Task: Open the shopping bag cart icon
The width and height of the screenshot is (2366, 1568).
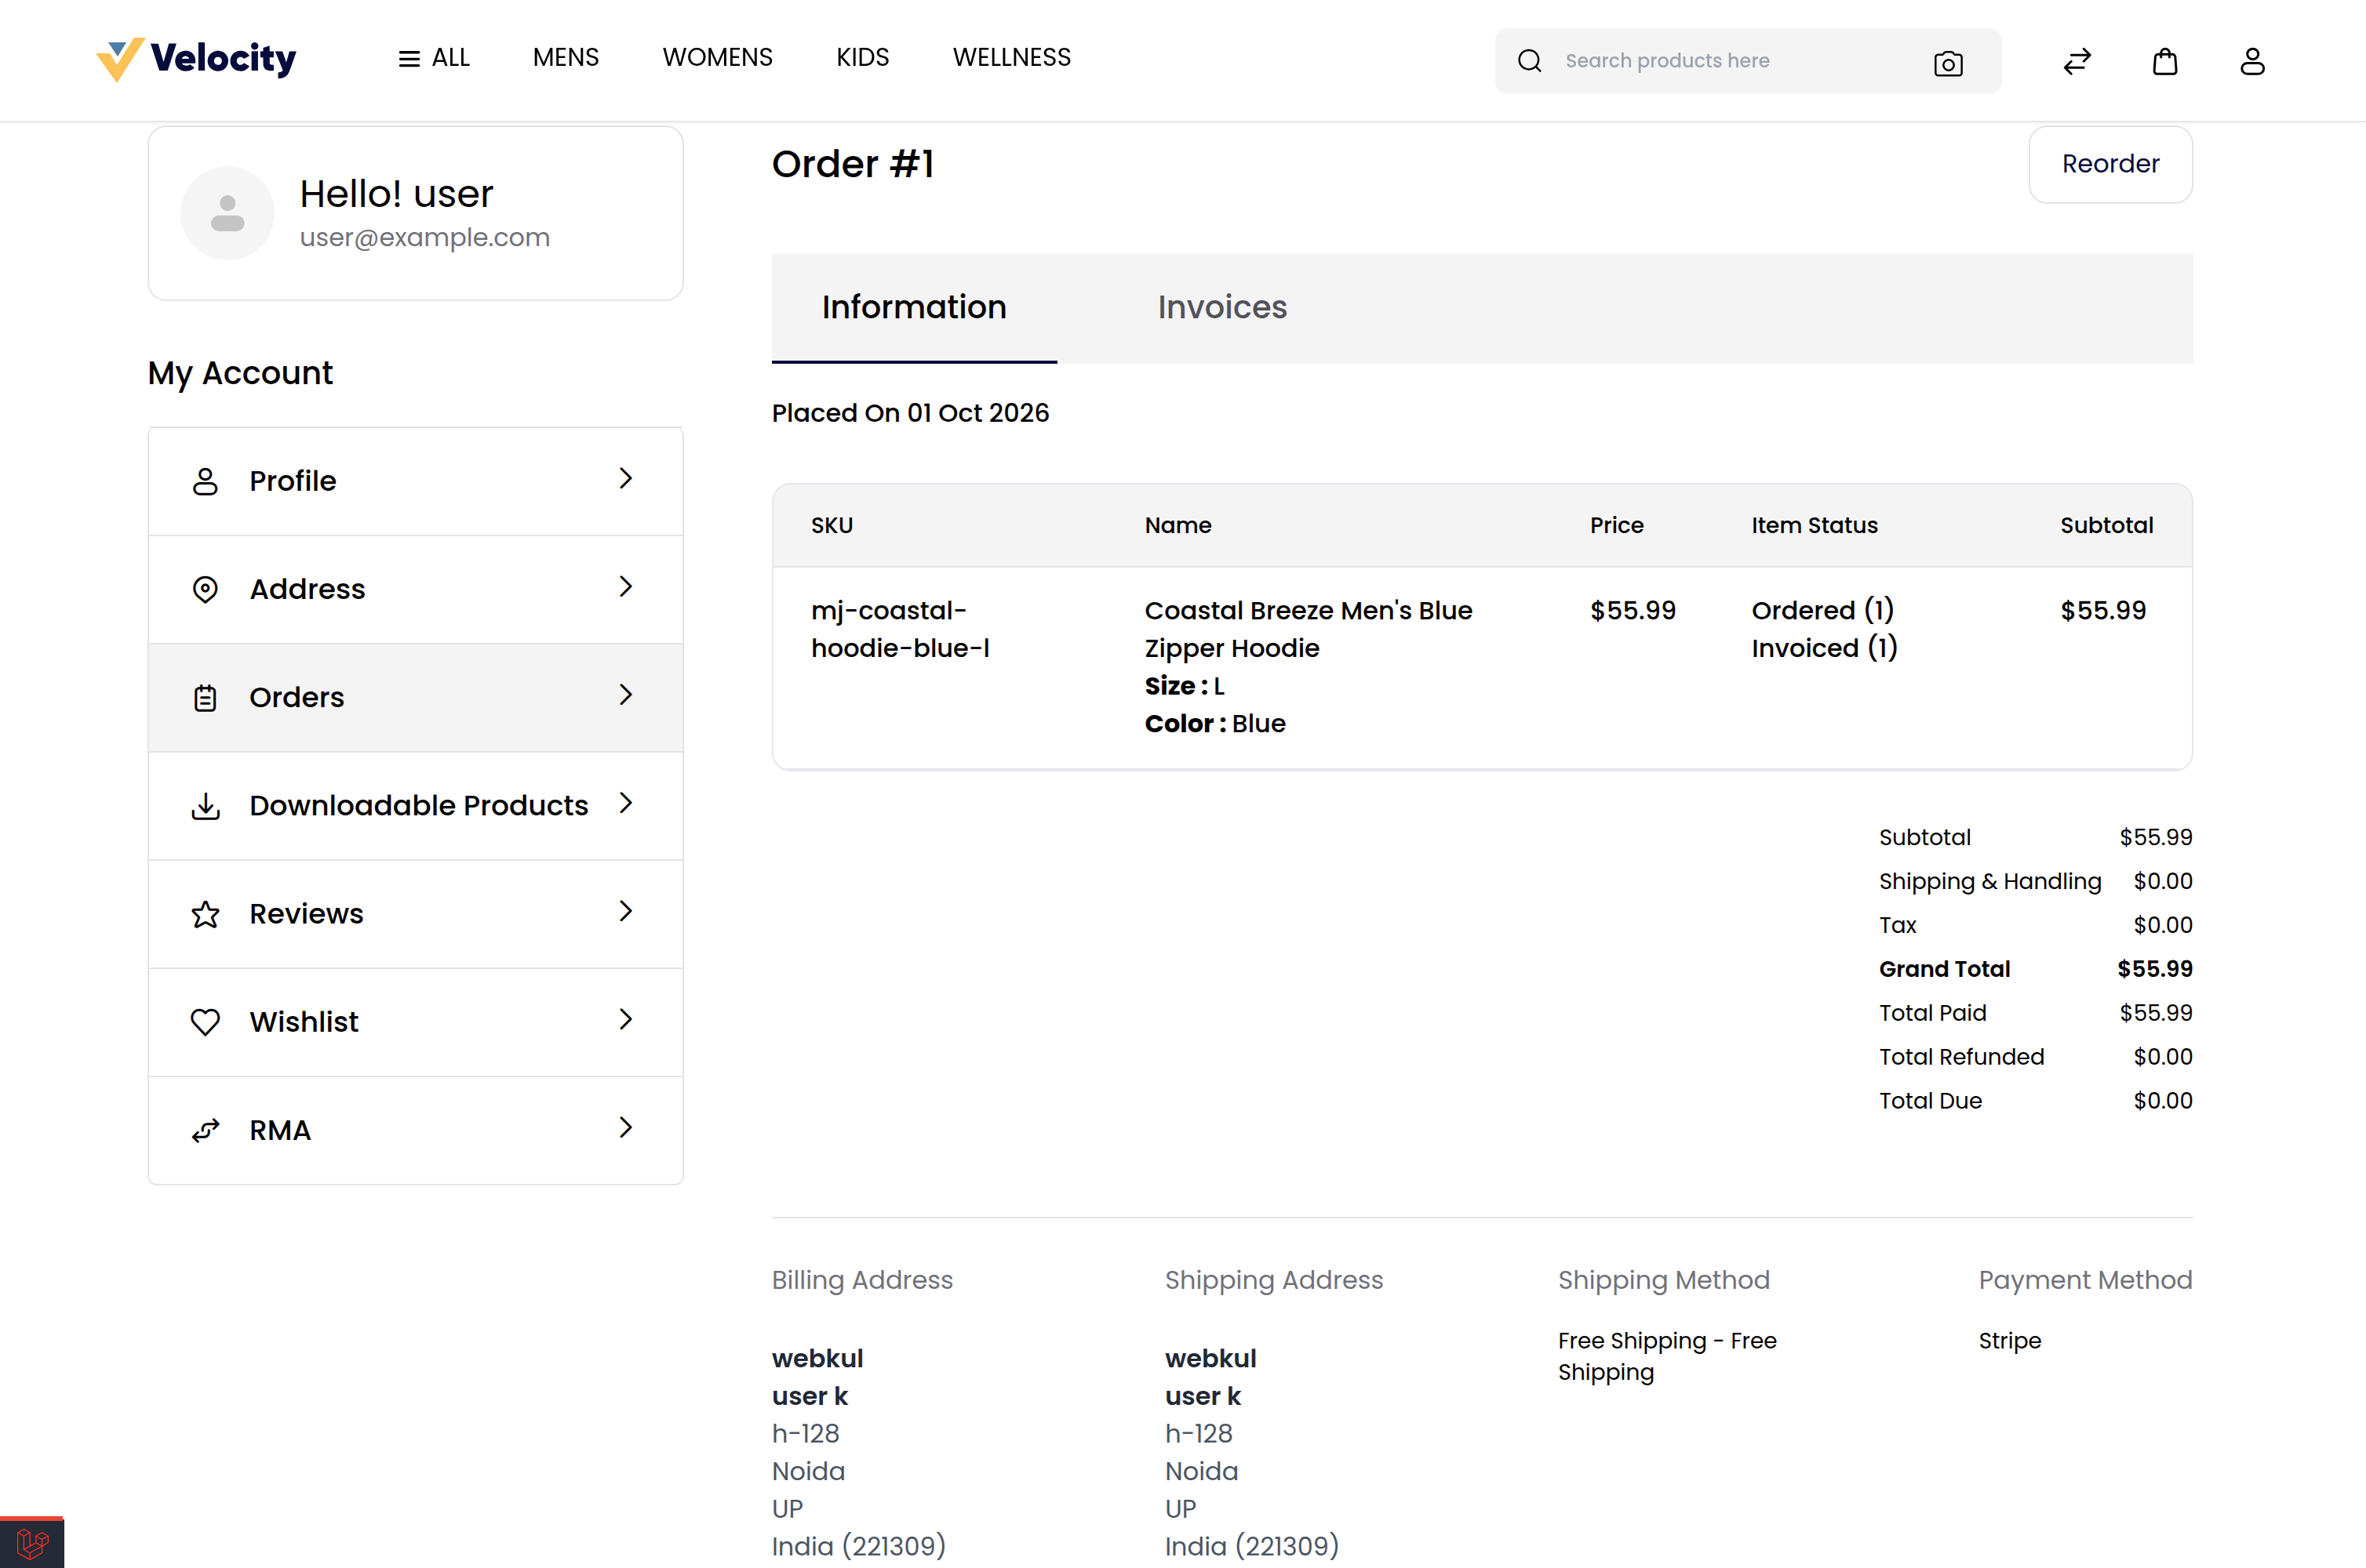Action: click(2165, 62)
